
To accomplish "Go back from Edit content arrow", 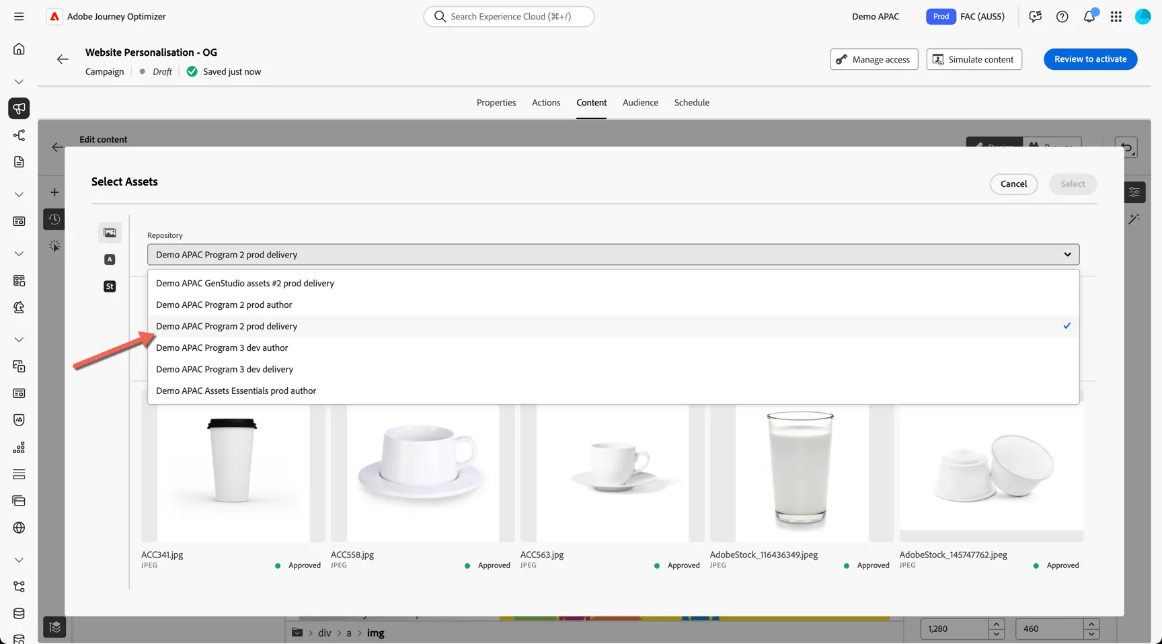I will click(x=58, y=147).
